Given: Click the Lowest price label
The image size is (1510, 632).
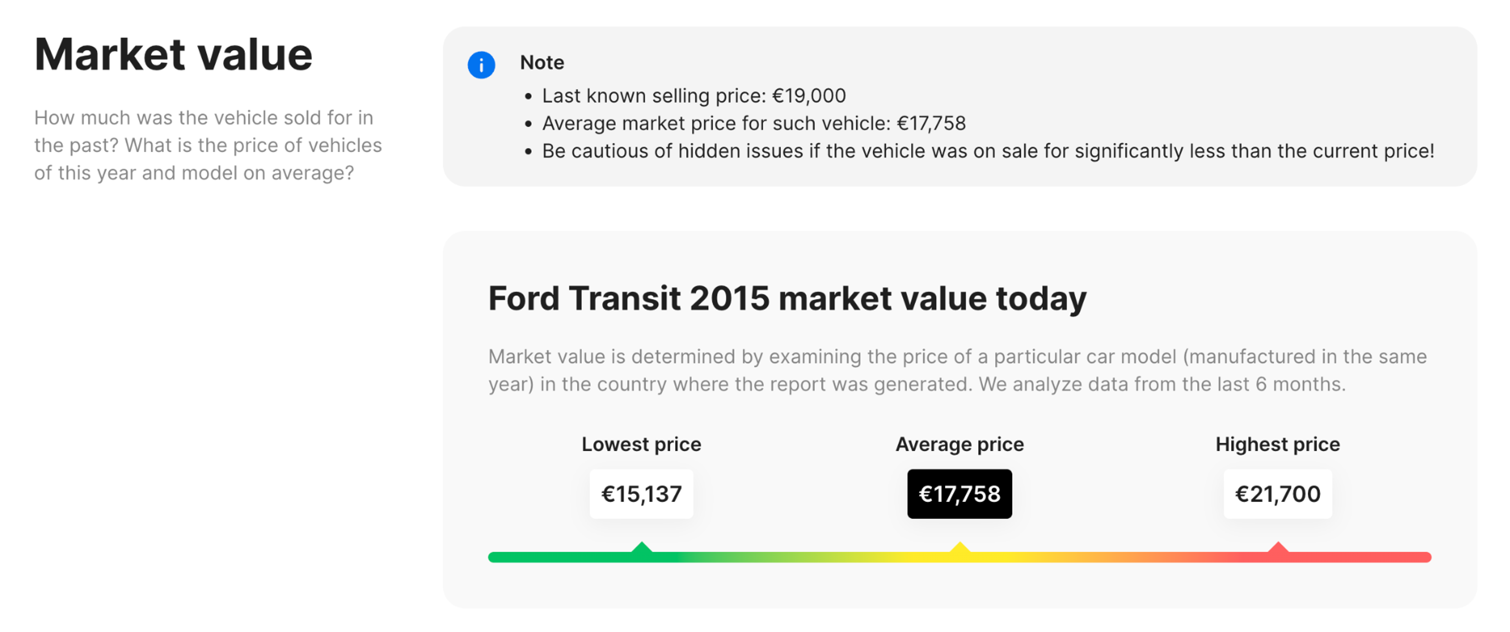Looking at the screenshot, I should pos(641,444).
